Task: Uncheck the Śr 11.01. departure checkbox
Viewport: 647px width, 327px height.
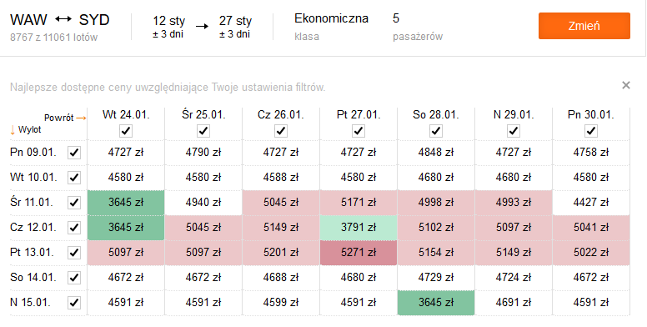Action: [74, 203]
